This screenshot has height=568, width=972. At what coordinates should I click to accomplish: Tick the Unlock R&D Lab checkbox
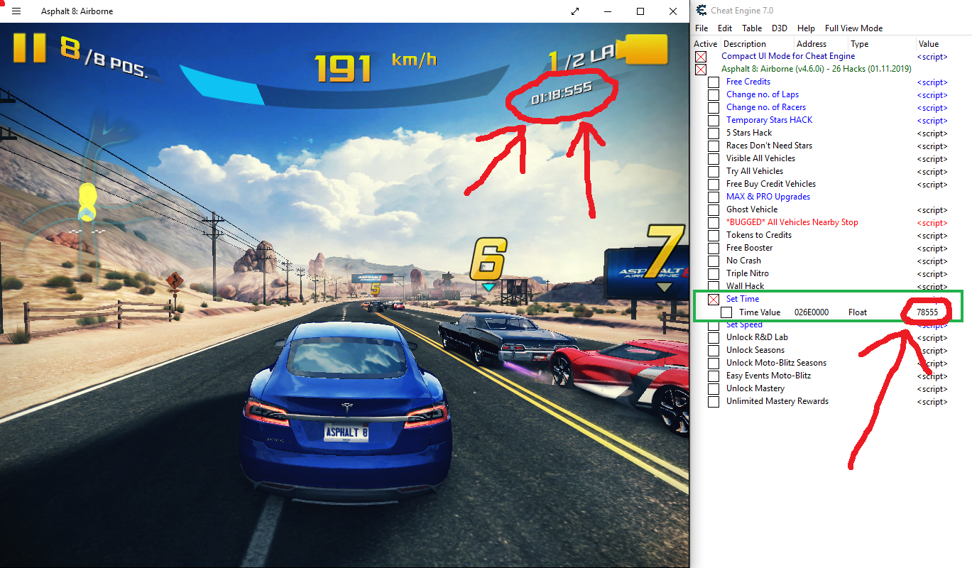tap(714, 338)
